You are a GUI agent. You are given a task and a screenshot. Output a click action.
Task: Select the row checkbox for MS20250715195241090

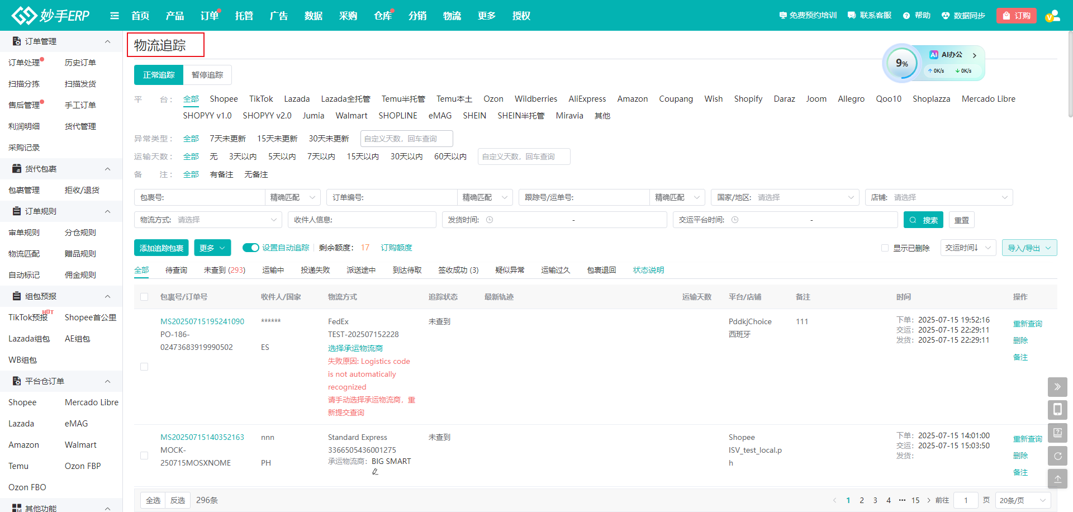[x=144, y=367]
